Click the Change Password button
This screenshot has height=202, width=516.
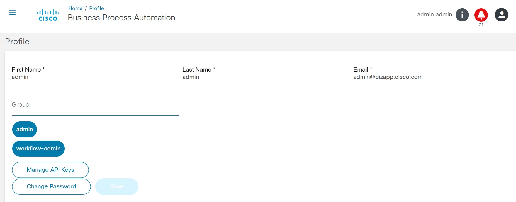[51, 186]
